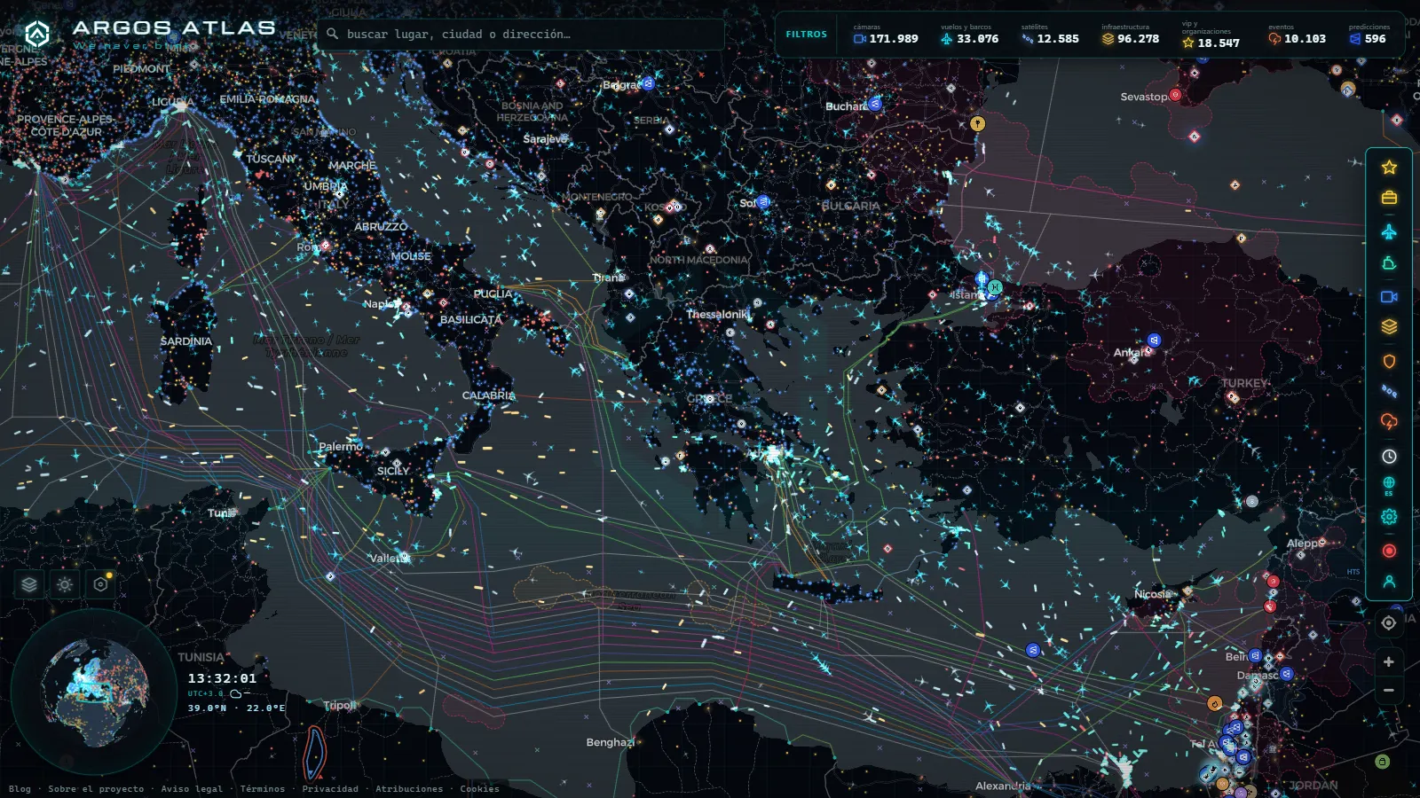Toggle the cámaras filter counter
Viewport: 1420px width, 798px height.
[x=886, y=35]
